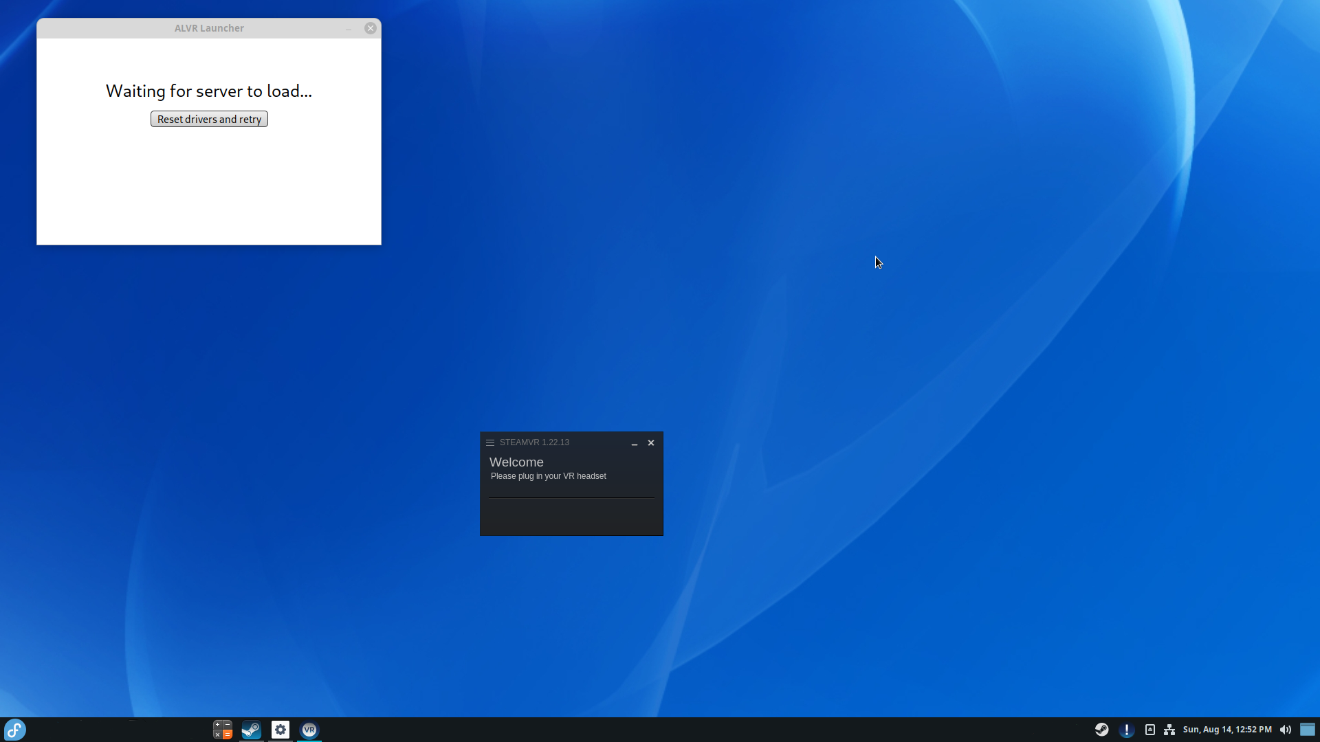
Task: Open Settings from the taskbar gear icon
Action: 280,730
